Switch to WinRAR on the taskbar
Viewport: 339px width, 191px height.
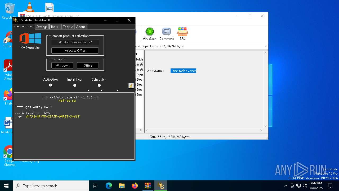pos(148,186)
